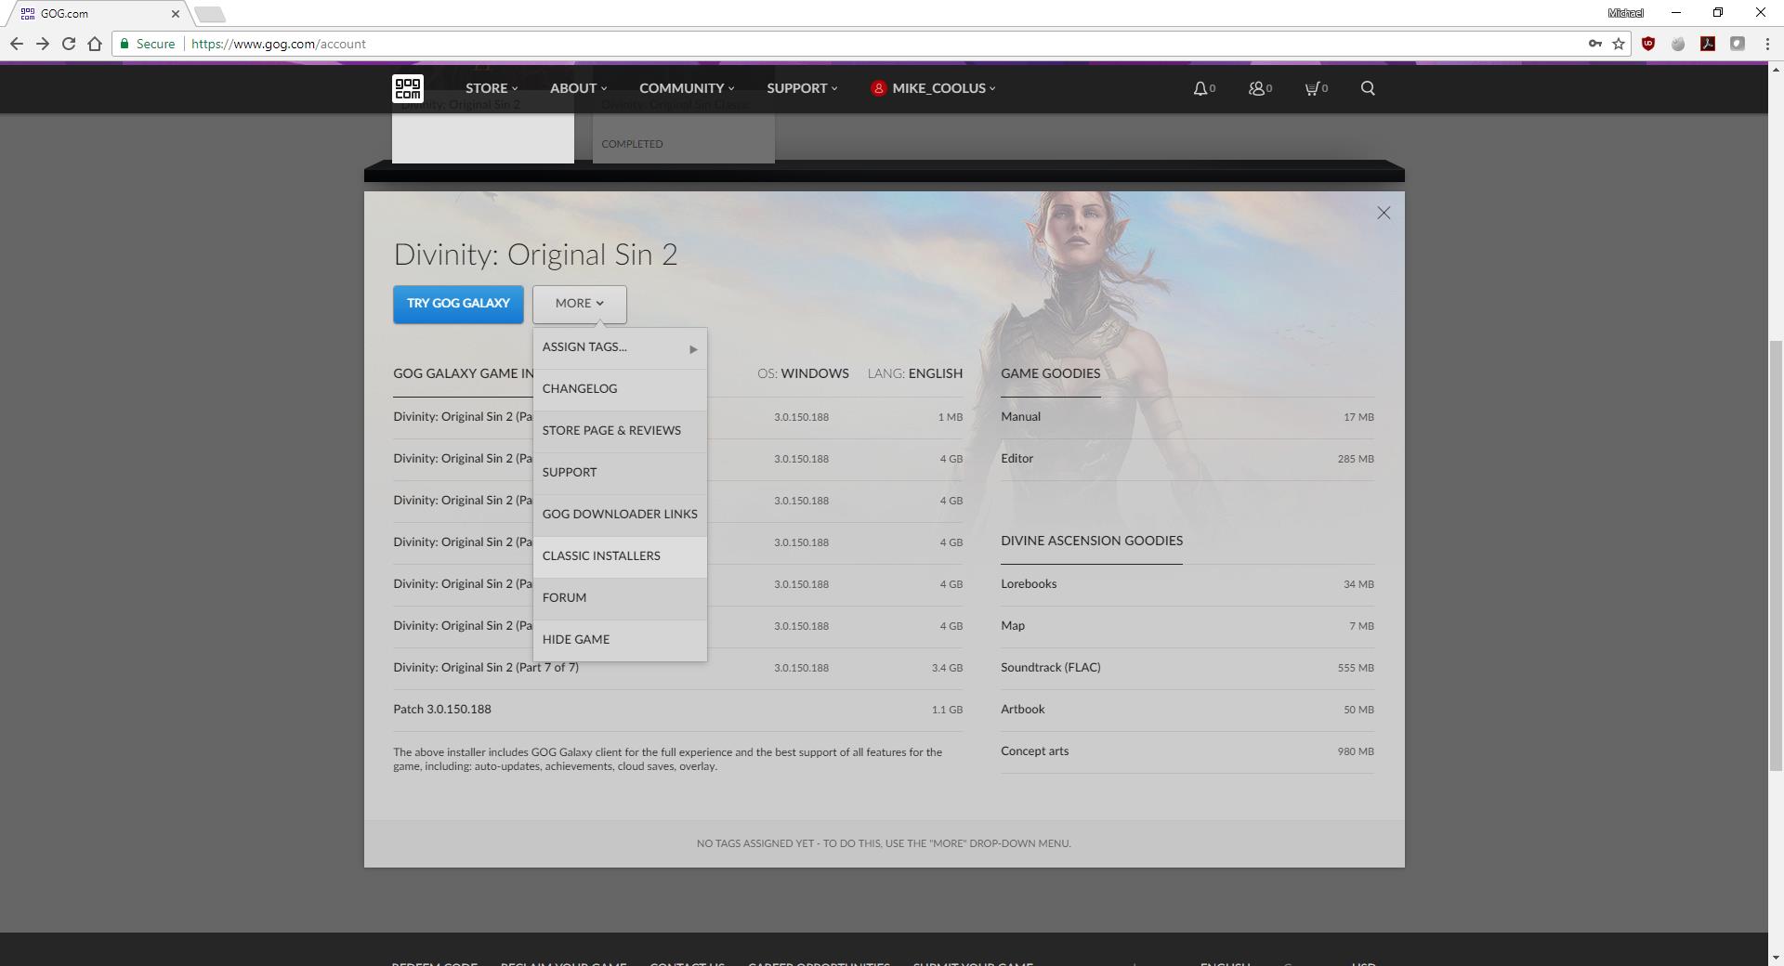Click the GOG.com logo

(408, 88)
